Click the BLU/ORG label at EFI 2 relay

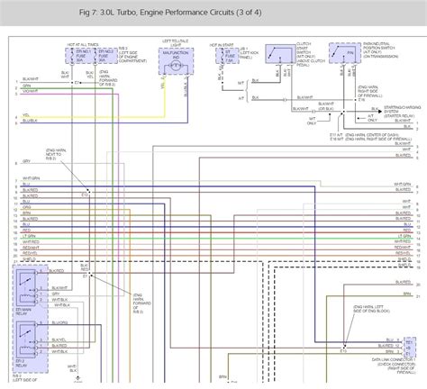pos(59,322)
